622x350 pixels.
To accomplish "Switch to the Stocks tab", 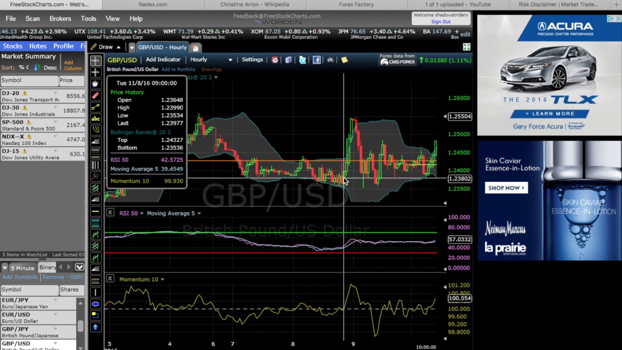I will (13, 46).
